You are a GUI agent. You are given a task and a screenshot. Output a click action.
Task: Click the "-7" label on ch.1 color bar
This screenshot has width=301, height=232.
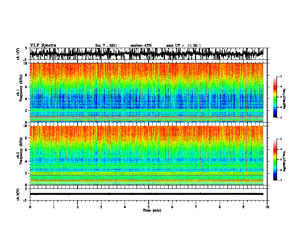coord(280,118)
